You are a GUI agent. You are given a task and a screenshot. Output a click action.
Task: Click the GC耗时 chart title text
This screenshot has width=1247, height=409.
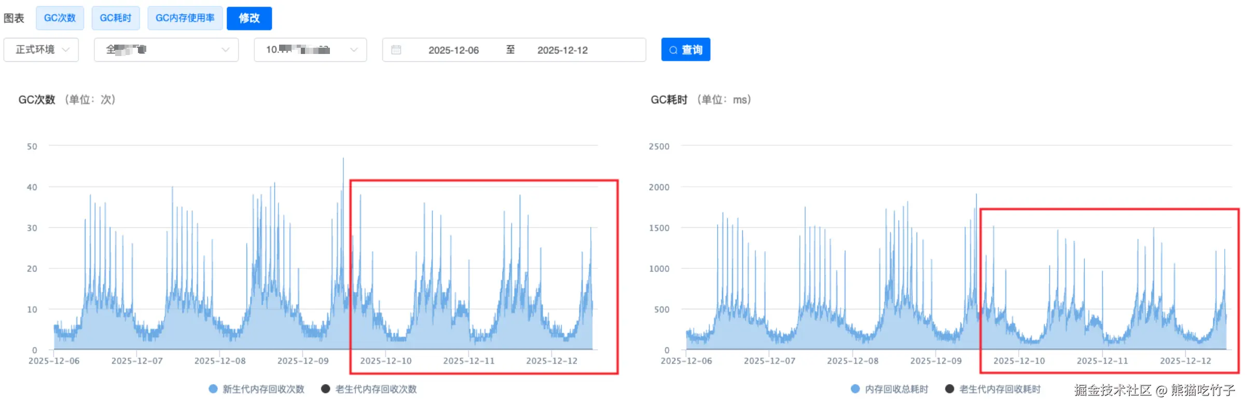click(669, 100)
